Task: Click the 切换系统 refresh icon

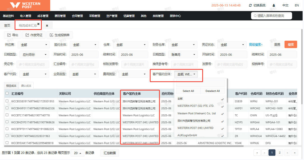Action: pos(250,5)
